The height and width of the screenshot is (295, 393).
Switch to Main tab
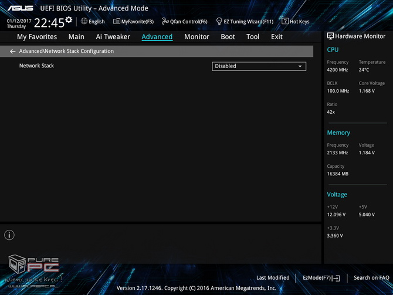click(x=76, y=37)
